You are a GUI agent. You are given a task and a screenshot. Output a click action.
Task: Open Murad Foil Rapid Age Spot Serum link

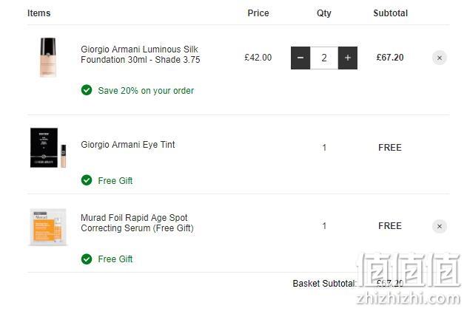(138, 222)
